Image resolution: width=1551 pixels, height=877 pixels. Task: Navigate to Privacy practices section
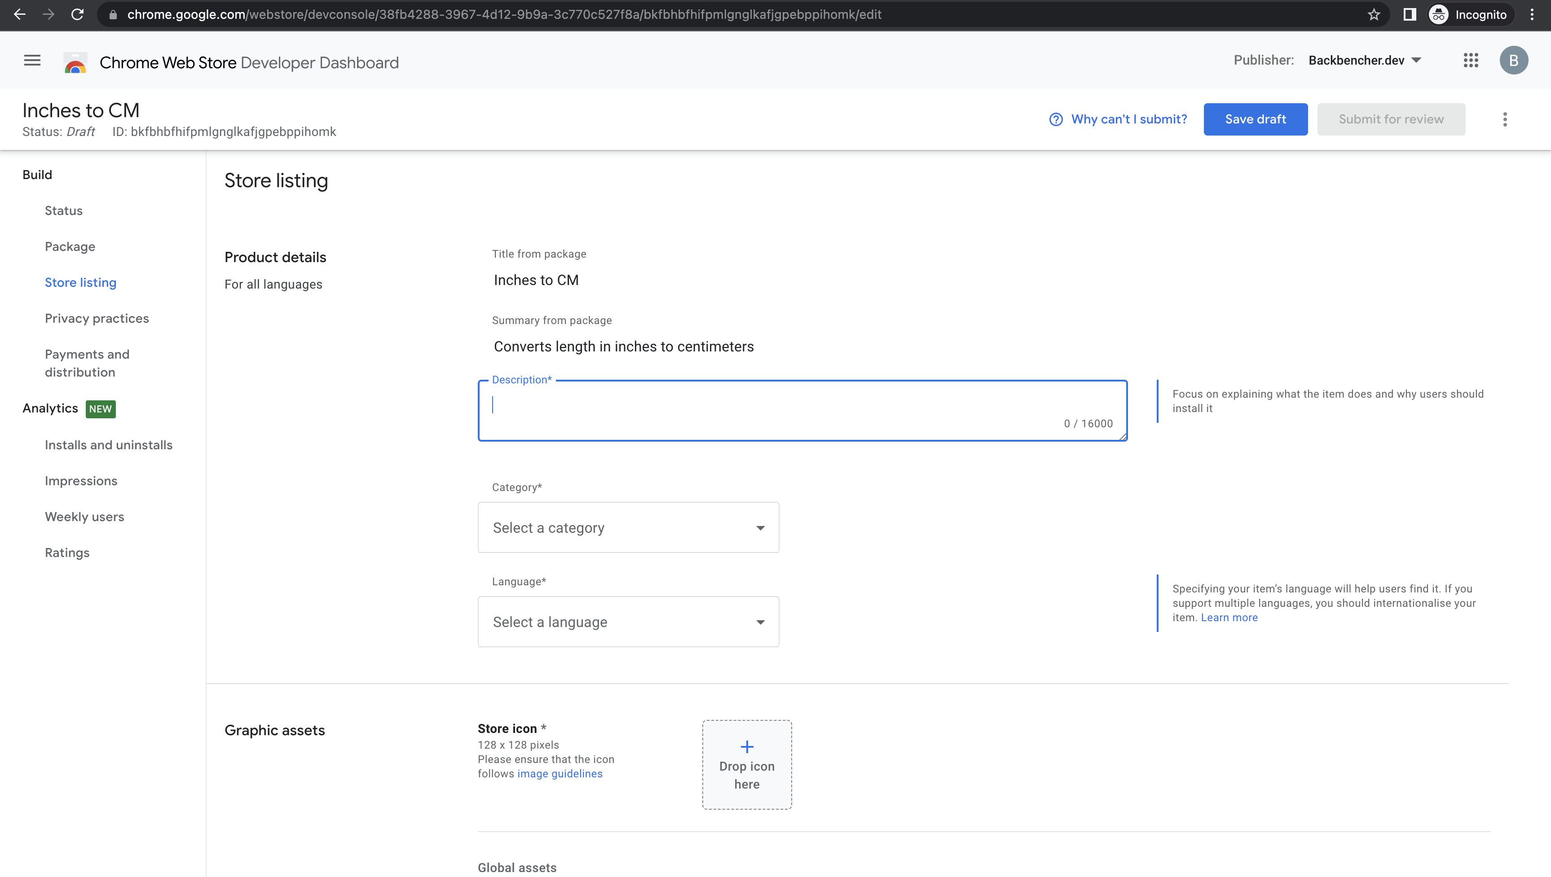pos(97,318)
